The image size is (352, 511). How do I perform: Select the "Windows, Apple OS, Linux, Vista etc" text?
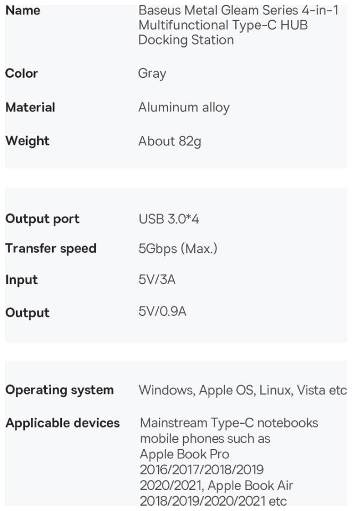coord(243,390)
